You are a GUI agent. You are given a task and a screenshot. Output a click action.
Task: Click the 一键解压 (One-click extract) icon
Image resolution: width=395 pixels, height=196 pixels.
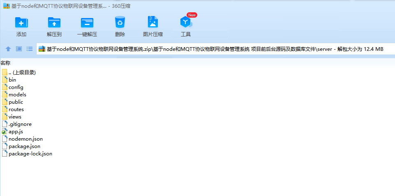pyautogui.click(x=87, y=23)
